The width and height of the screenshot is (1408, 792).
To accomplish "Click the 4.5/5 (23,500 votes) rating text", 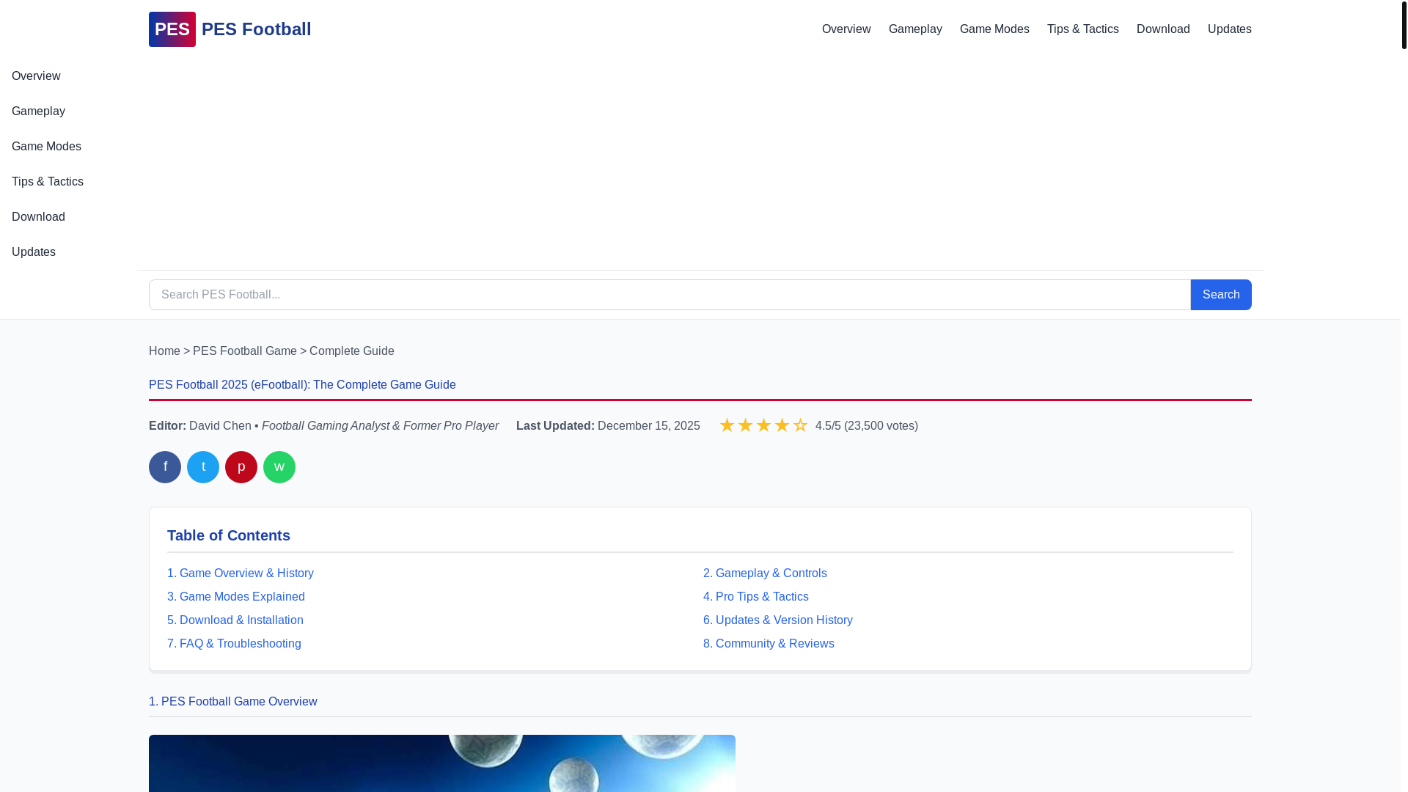I will pyautogui.click(x=867, y=426).
